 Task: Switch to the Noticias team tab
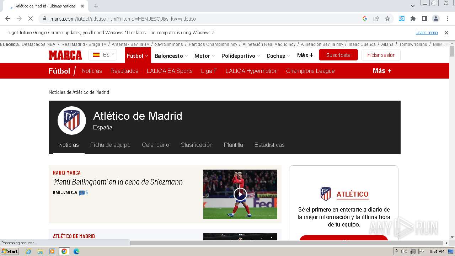pos(69,145)
